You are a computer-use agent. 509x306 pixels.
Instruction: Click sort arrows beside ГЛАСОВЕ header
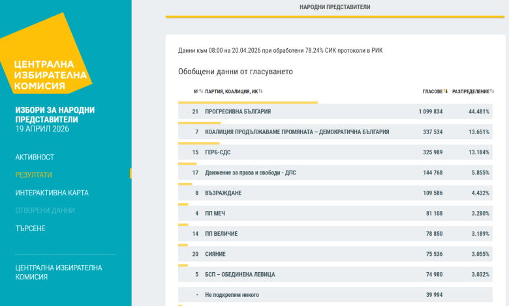pos(446,91)
